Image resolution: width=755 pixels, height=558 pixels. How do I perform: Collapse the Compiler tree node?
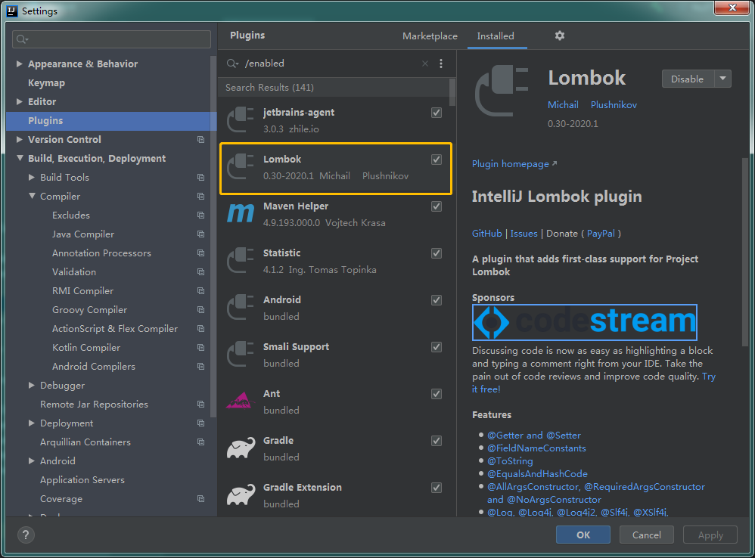coord(32,197)
